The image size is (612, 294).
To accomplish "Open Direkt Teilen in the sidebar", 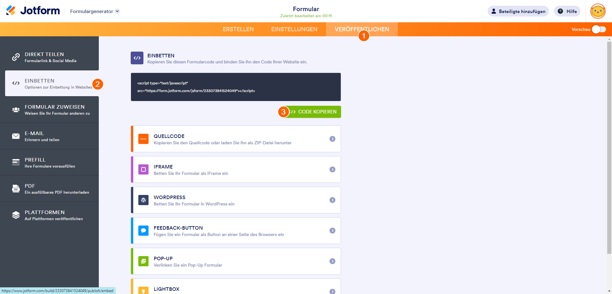I will pyautogui.click(x=49, y=57).
